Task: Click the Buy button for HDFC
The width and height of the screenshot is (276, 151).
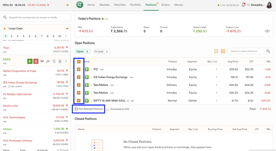Action: [x=30, y=61]
